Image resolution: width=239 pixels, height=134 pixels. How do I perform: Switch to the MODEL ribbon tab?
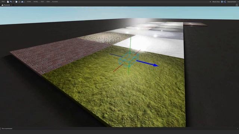point(36,1)
